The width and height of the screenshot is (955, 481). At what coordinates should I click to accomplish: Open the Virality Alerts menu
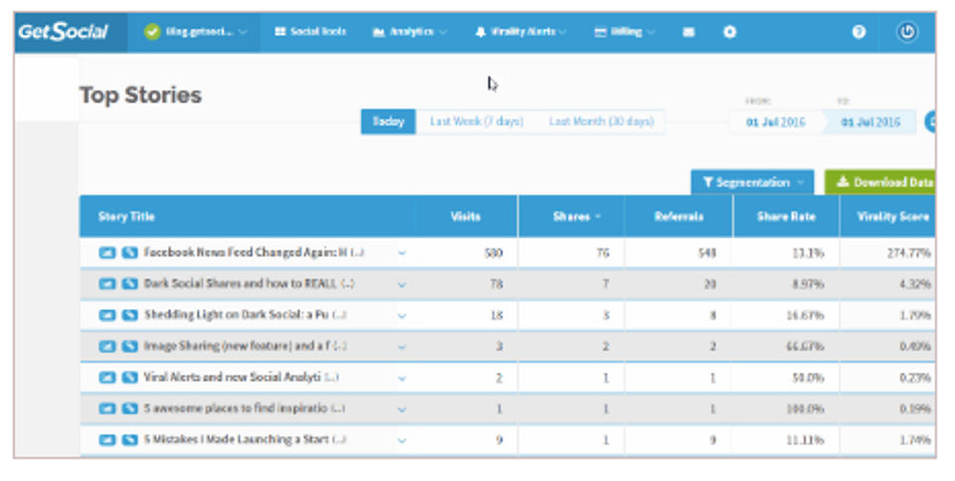pos(520,32)
